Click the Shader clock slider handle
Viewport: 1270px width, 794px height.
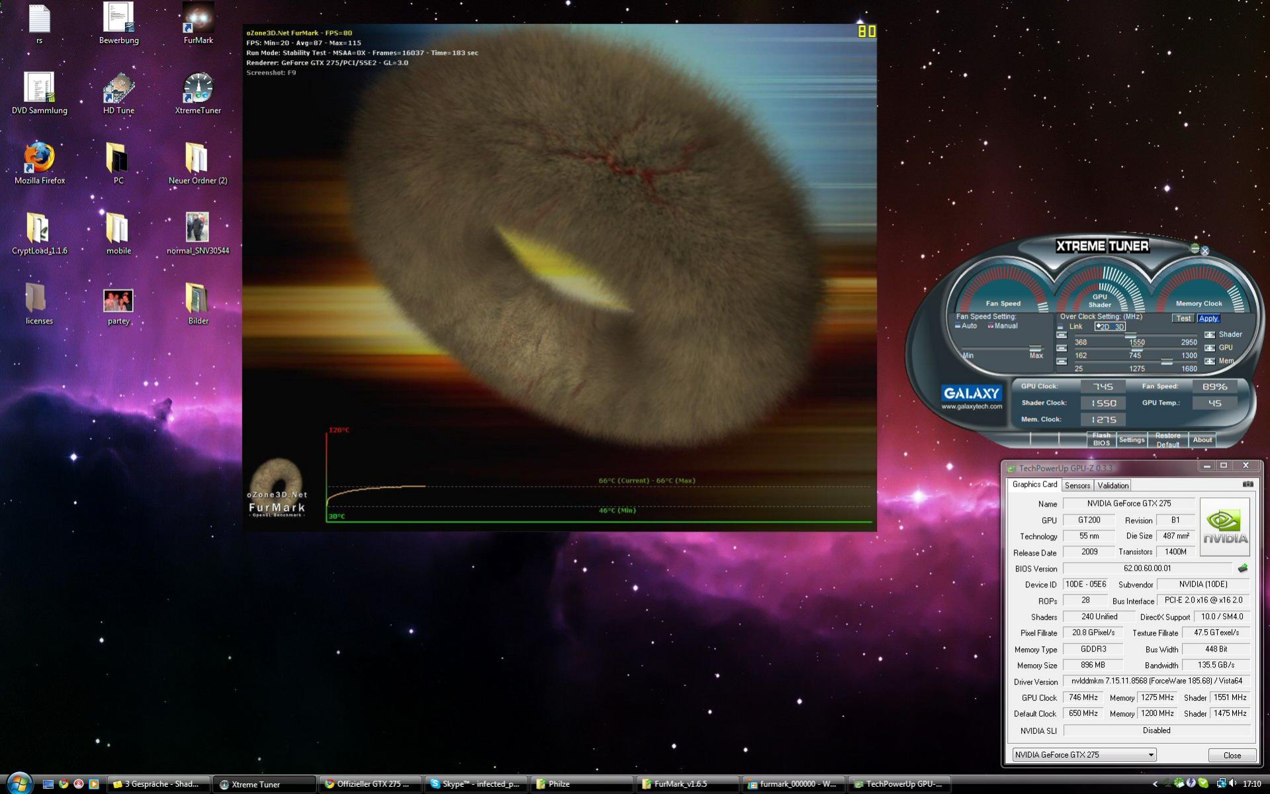(1130, 335)
